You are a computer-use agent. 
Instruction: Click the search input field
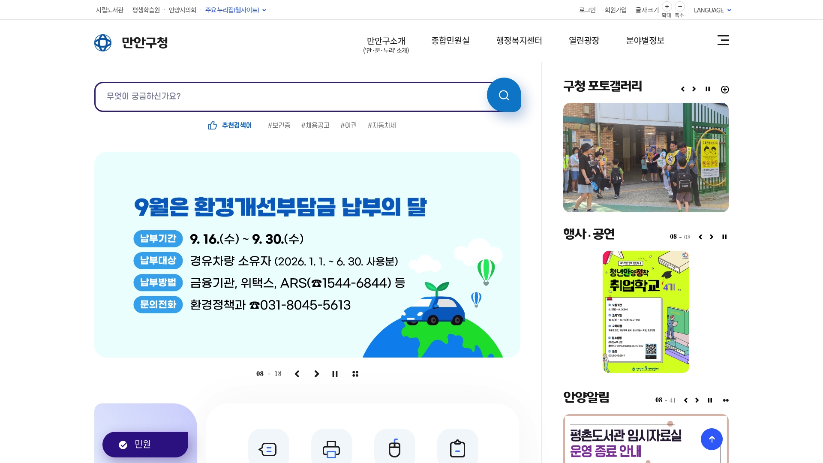[x=291, y=96]
